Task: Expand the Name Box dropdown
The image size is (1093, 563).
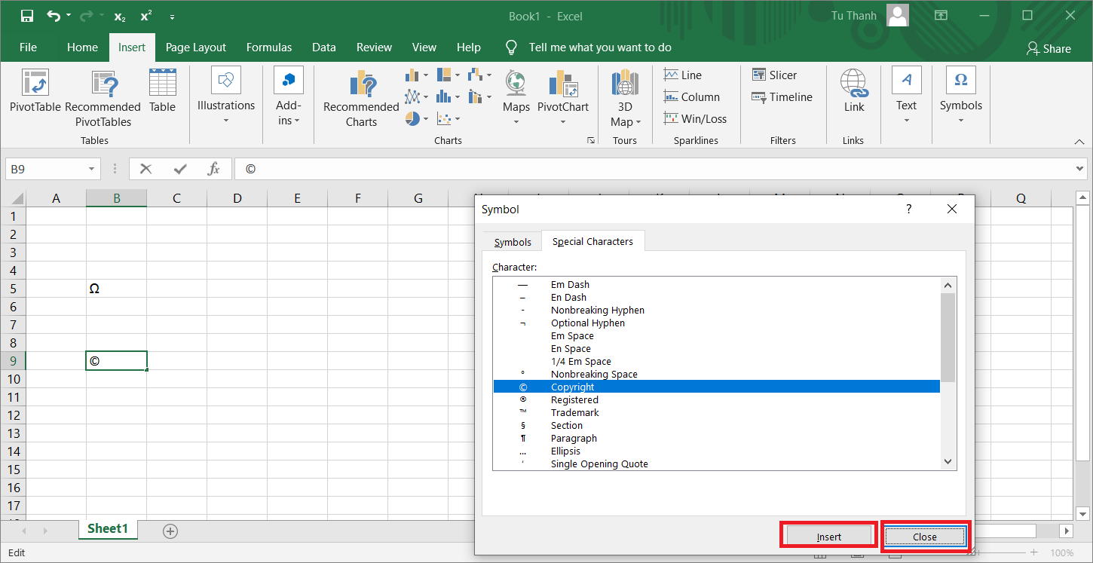Action: [x=92, y=169]
